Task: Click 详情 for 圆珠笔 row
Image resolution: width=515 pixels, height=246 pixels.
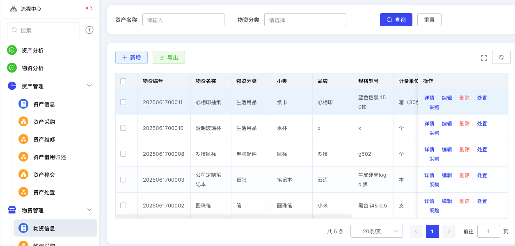Action: tap(429, 201)
